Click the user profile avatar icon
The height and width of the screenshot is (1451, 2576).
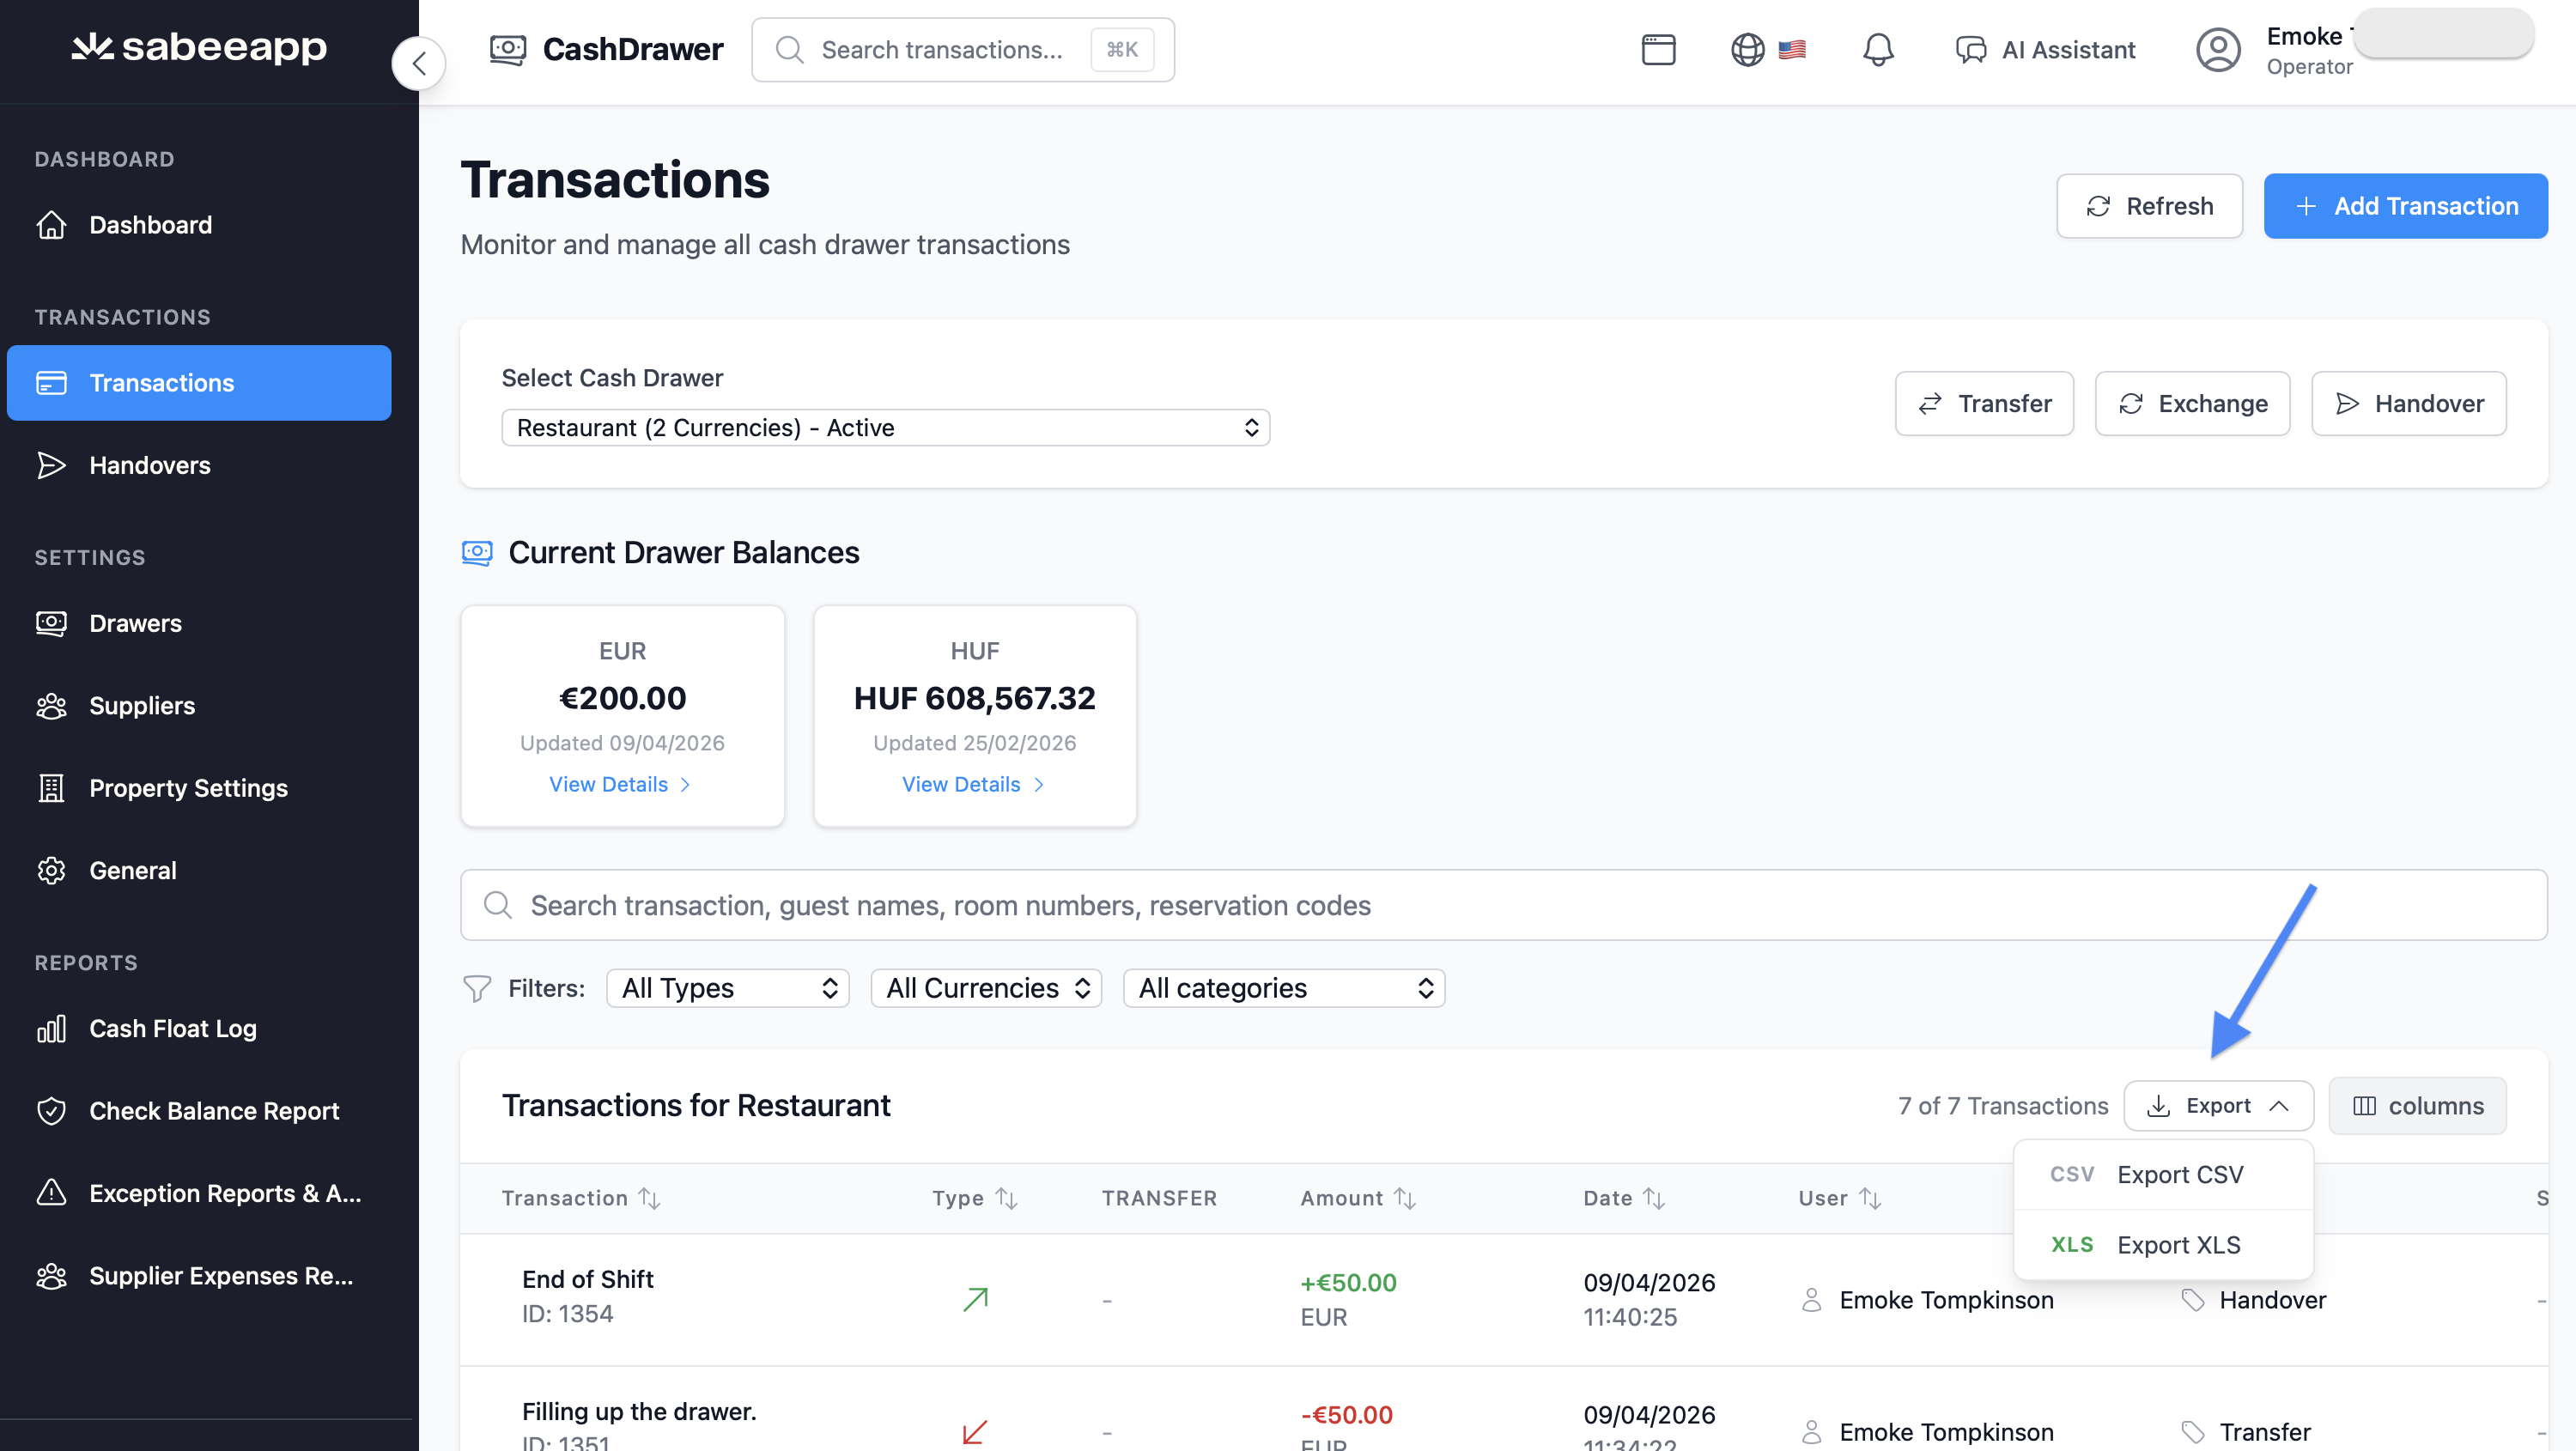pos(2217,50)
